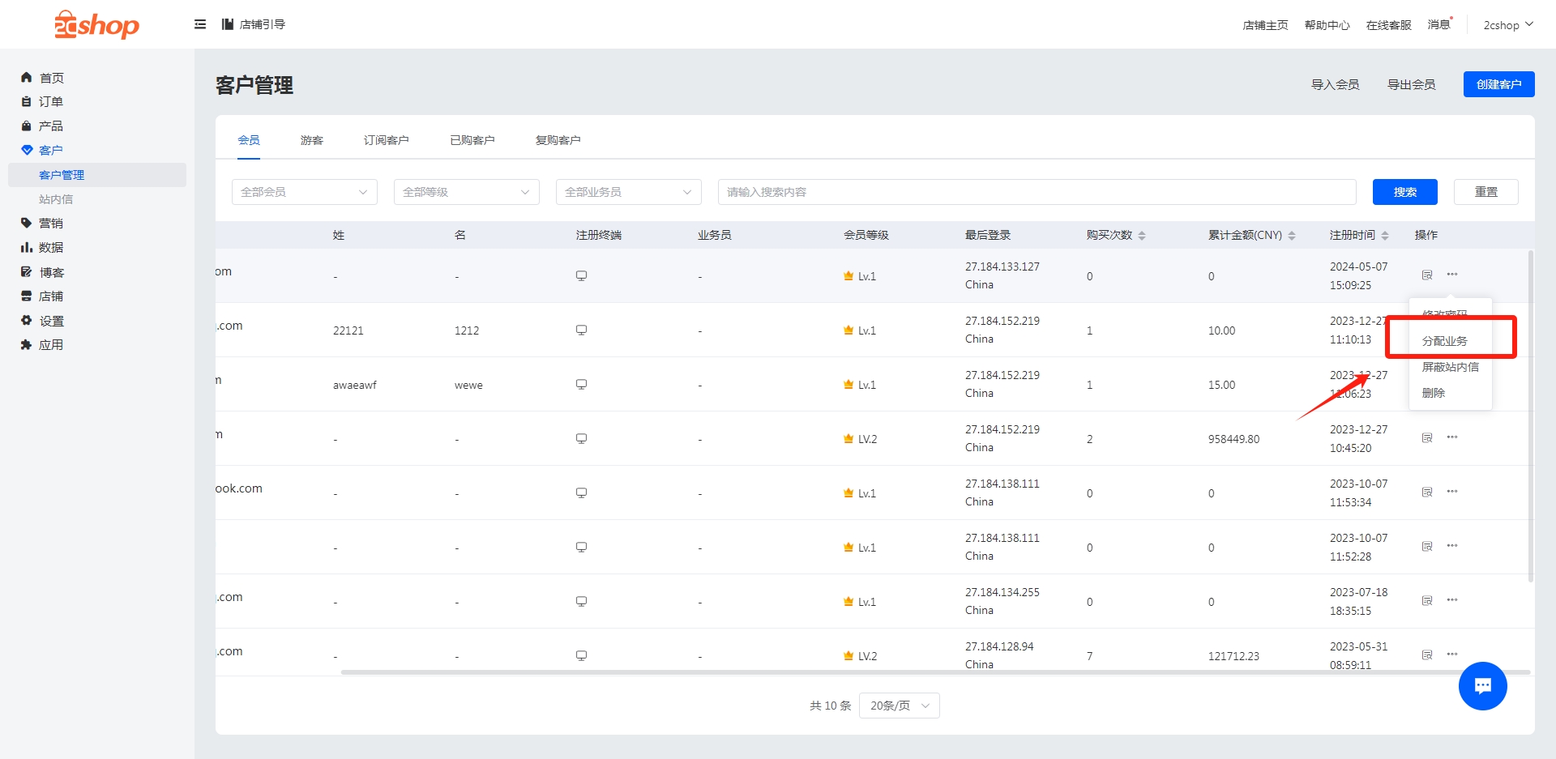Open the 全部等级 dropdown
The image size is (1556, 759).
pos(467,192)
